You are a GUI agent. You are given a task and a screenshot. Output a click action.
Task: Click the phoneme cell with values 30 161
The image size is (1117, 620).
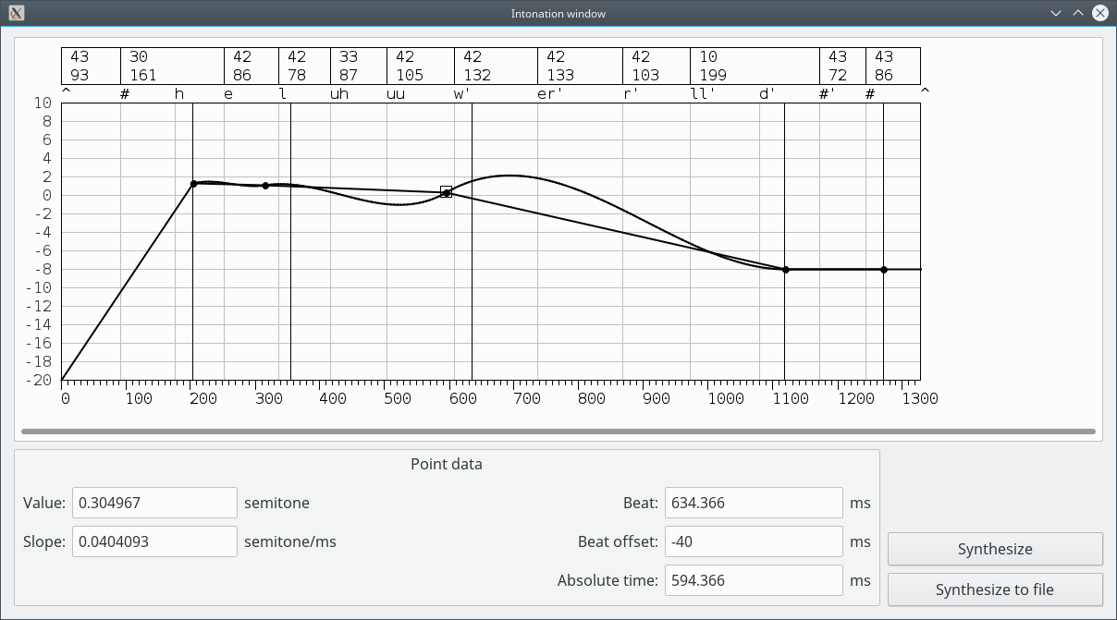173,67
